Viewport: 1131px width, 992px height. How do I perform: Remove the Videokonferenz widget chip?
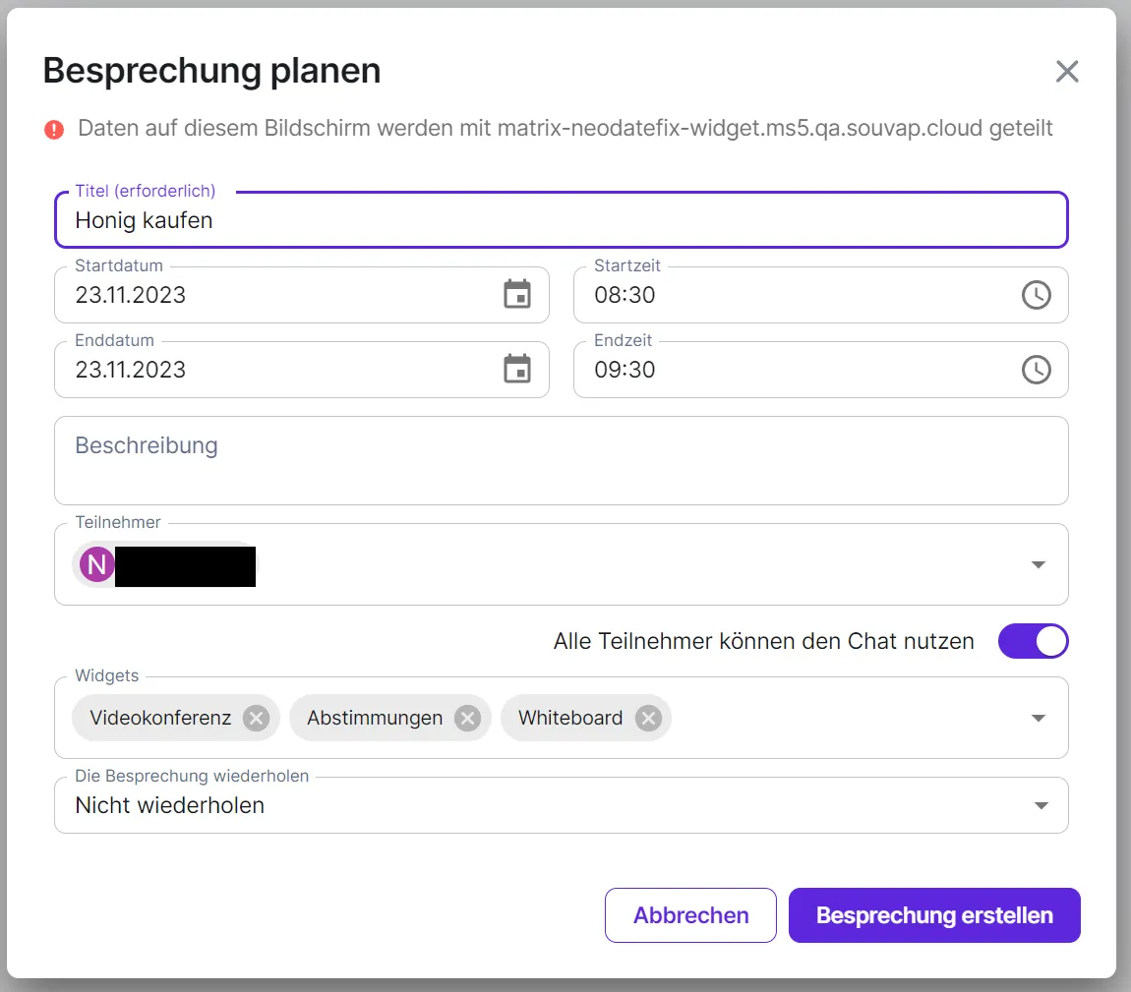pos(255,718)
